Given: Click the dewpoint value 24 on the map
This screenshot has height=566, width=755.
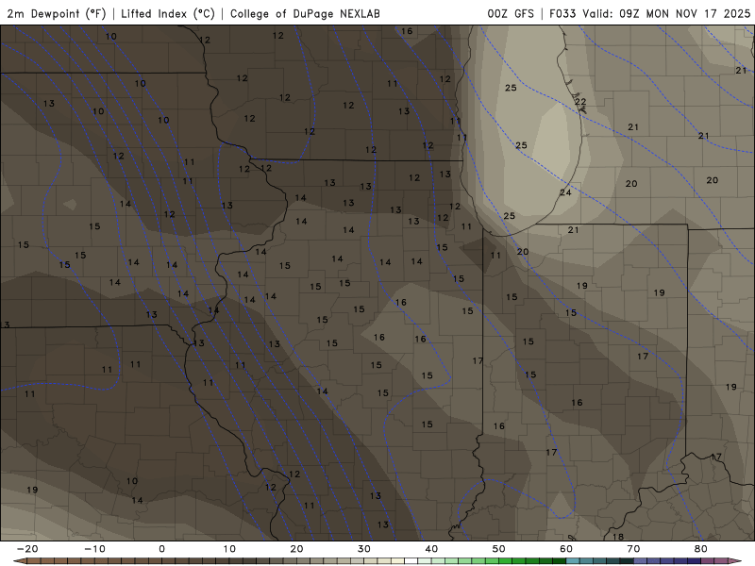Looking at the screenshot, I should (565, 192).
